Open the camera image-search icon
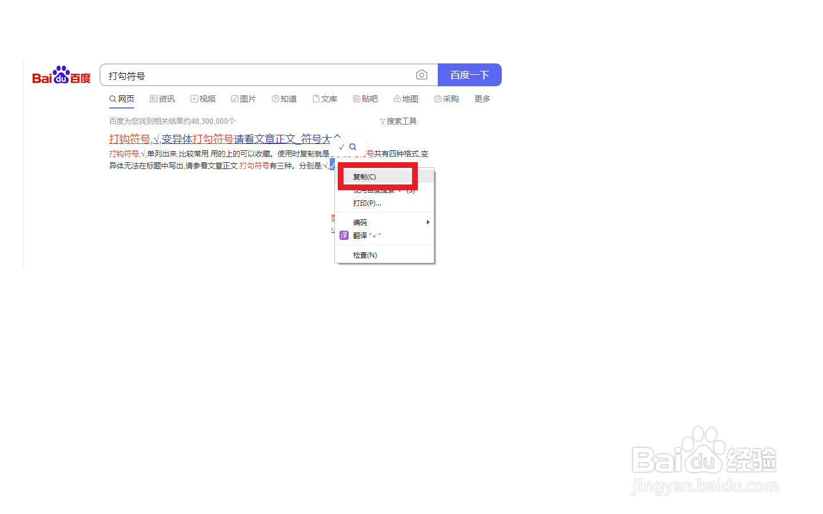The height and width of the screenshot is (514, 823). pos(421,75)
